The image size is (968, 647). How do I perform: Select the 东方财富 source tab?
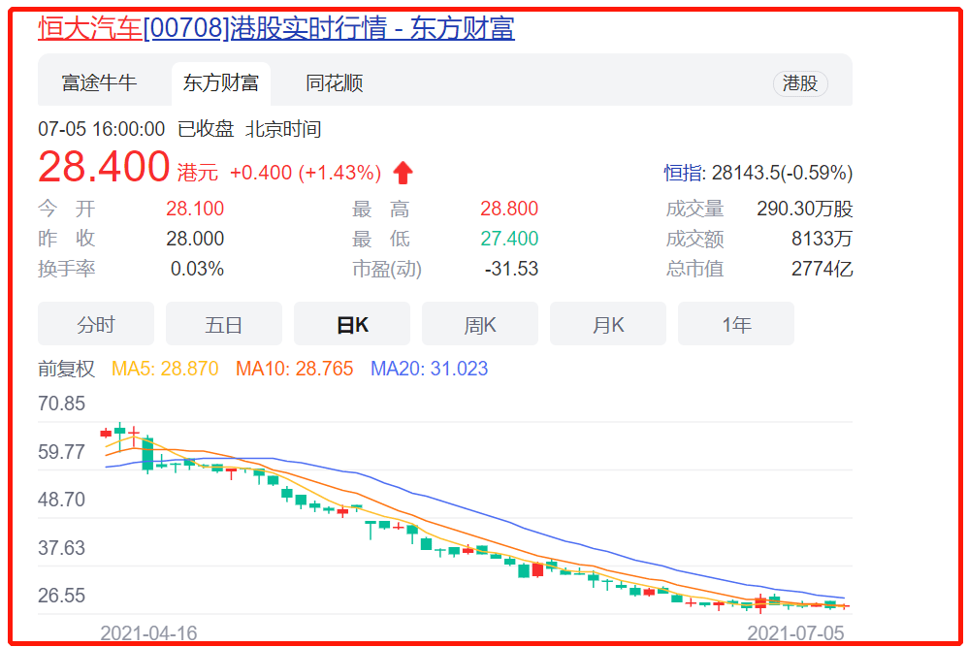[220, 82]
